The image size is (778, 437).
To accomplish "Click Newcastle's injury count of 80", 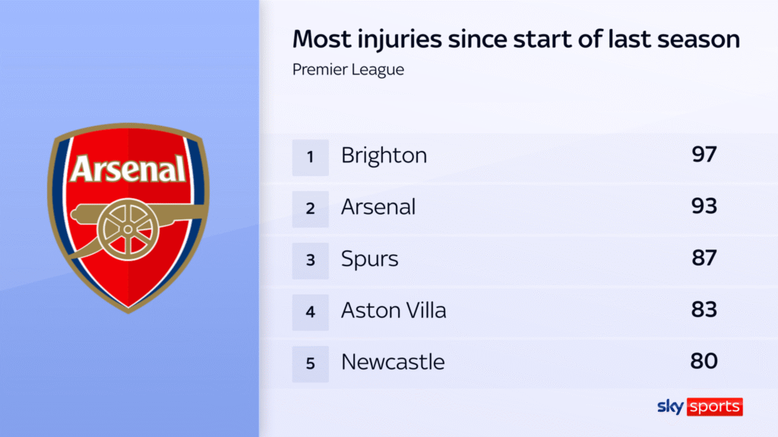I will tap(704, 361).
